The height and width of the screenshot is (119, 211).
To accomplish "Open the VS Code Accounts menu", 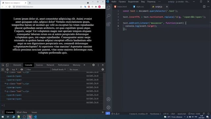I will (108, 99).
